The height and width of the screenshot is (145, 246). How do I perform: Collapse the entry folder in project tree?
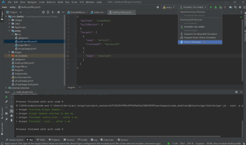(x=9, y=31)
